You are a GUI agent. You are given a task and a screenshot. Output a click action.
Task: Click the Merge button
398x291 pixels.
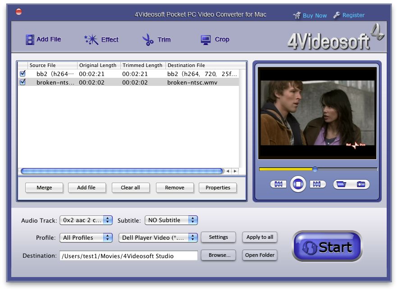pos(44,188)
